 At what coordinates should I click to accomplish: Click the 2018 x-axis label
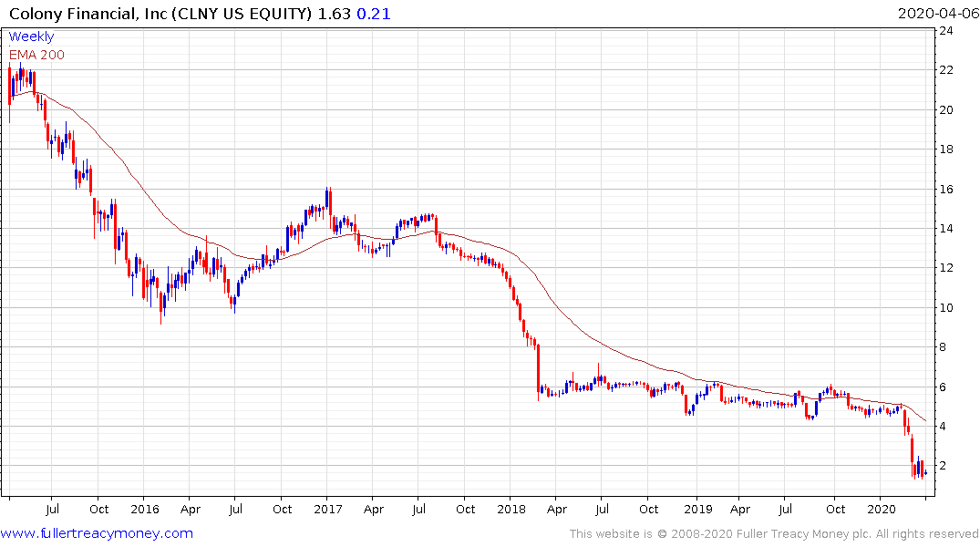pos(511,510)
